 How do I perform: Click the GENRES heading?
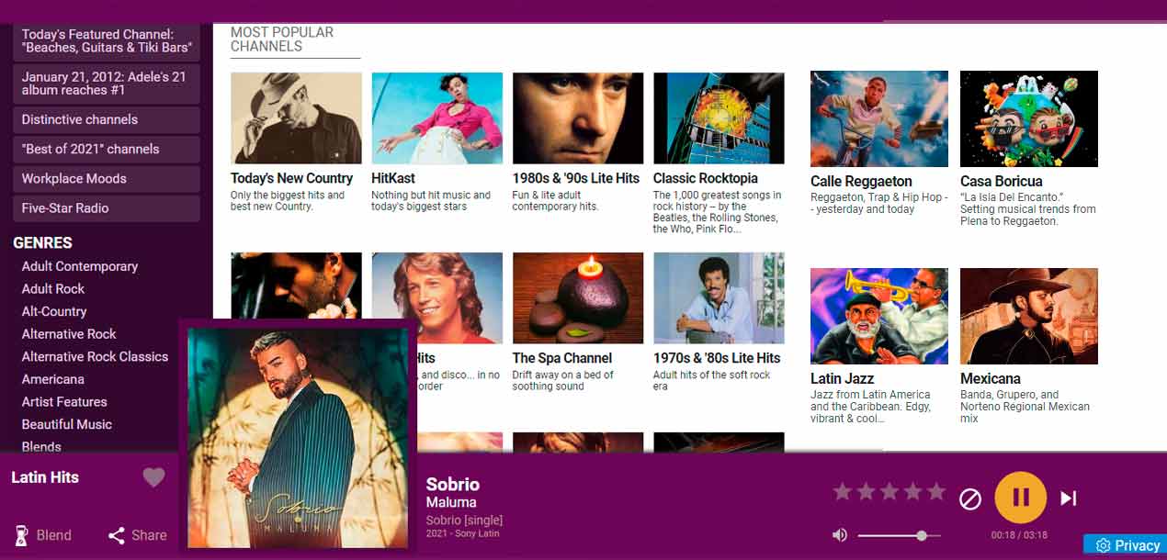(x=42, y=243)
